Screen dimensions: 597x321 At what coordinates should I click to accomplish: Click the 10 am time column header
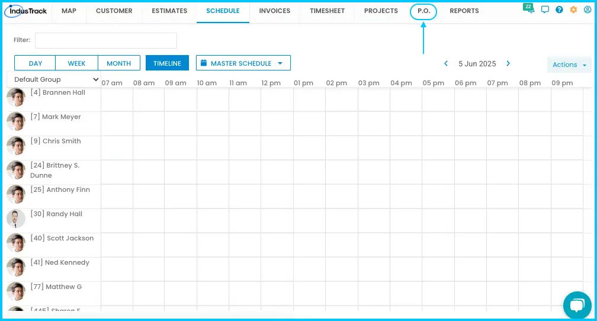[x=207, y=83]
